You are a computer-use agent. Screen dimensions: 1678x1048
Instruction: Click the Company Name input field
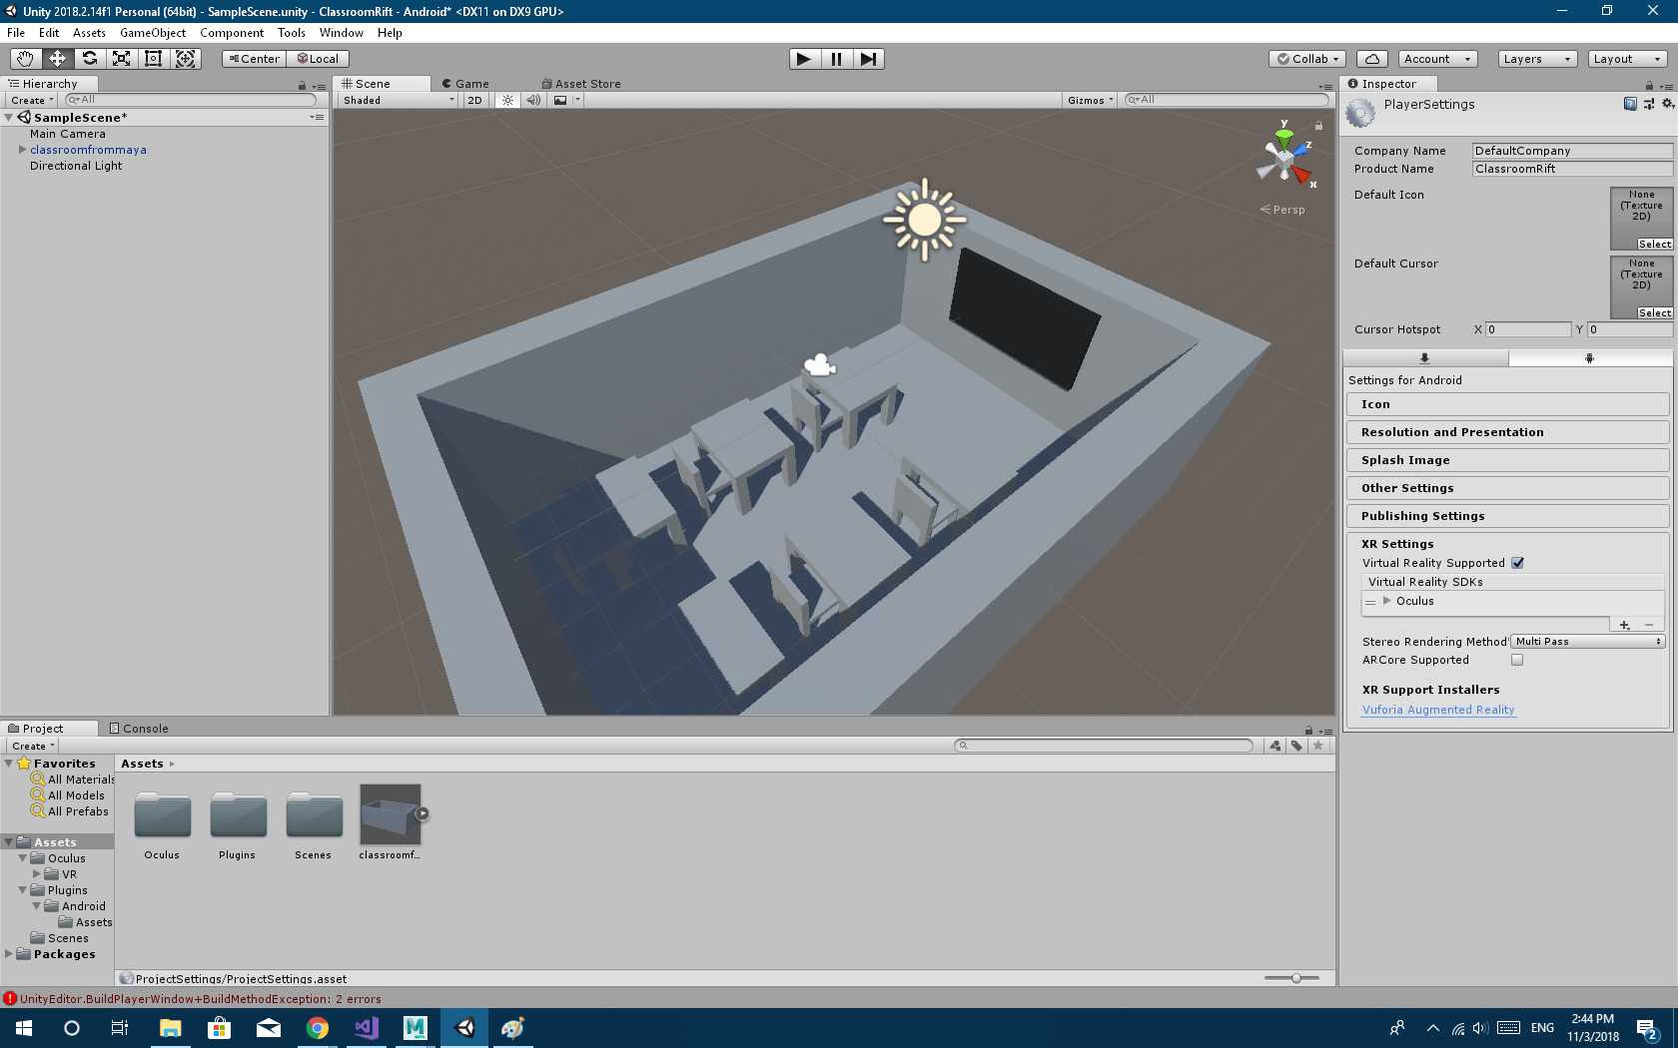point(1572,151)
